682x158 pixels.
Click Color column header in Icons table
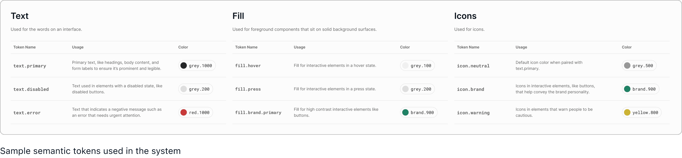pos(626,47)
